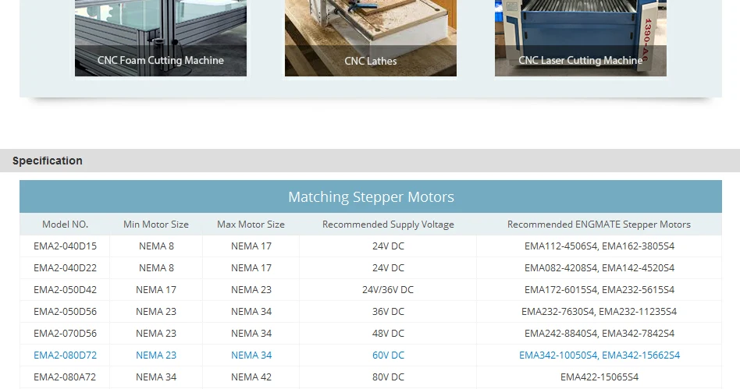Click highlighted NEMA 34 in EMA2-080D72 row
The image size is (740, 389).
click(x=251, y=355)
